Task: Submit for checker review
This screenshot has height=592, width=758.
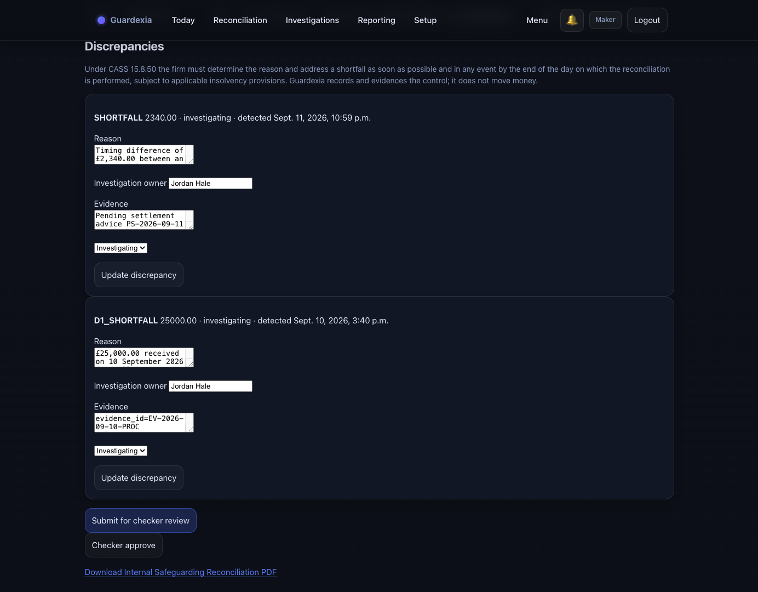Action: click(x=141, y=521)
